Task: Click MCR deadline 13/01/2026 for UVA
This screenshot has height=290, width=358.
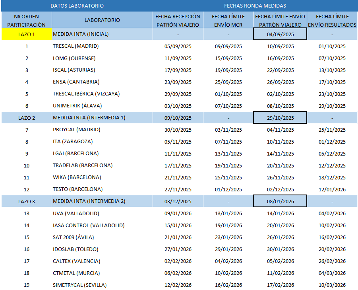Action: [x=228, y=214]
